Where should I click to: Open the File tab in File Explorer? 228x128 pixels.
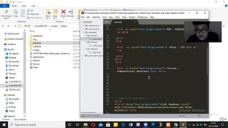point(5,6)
